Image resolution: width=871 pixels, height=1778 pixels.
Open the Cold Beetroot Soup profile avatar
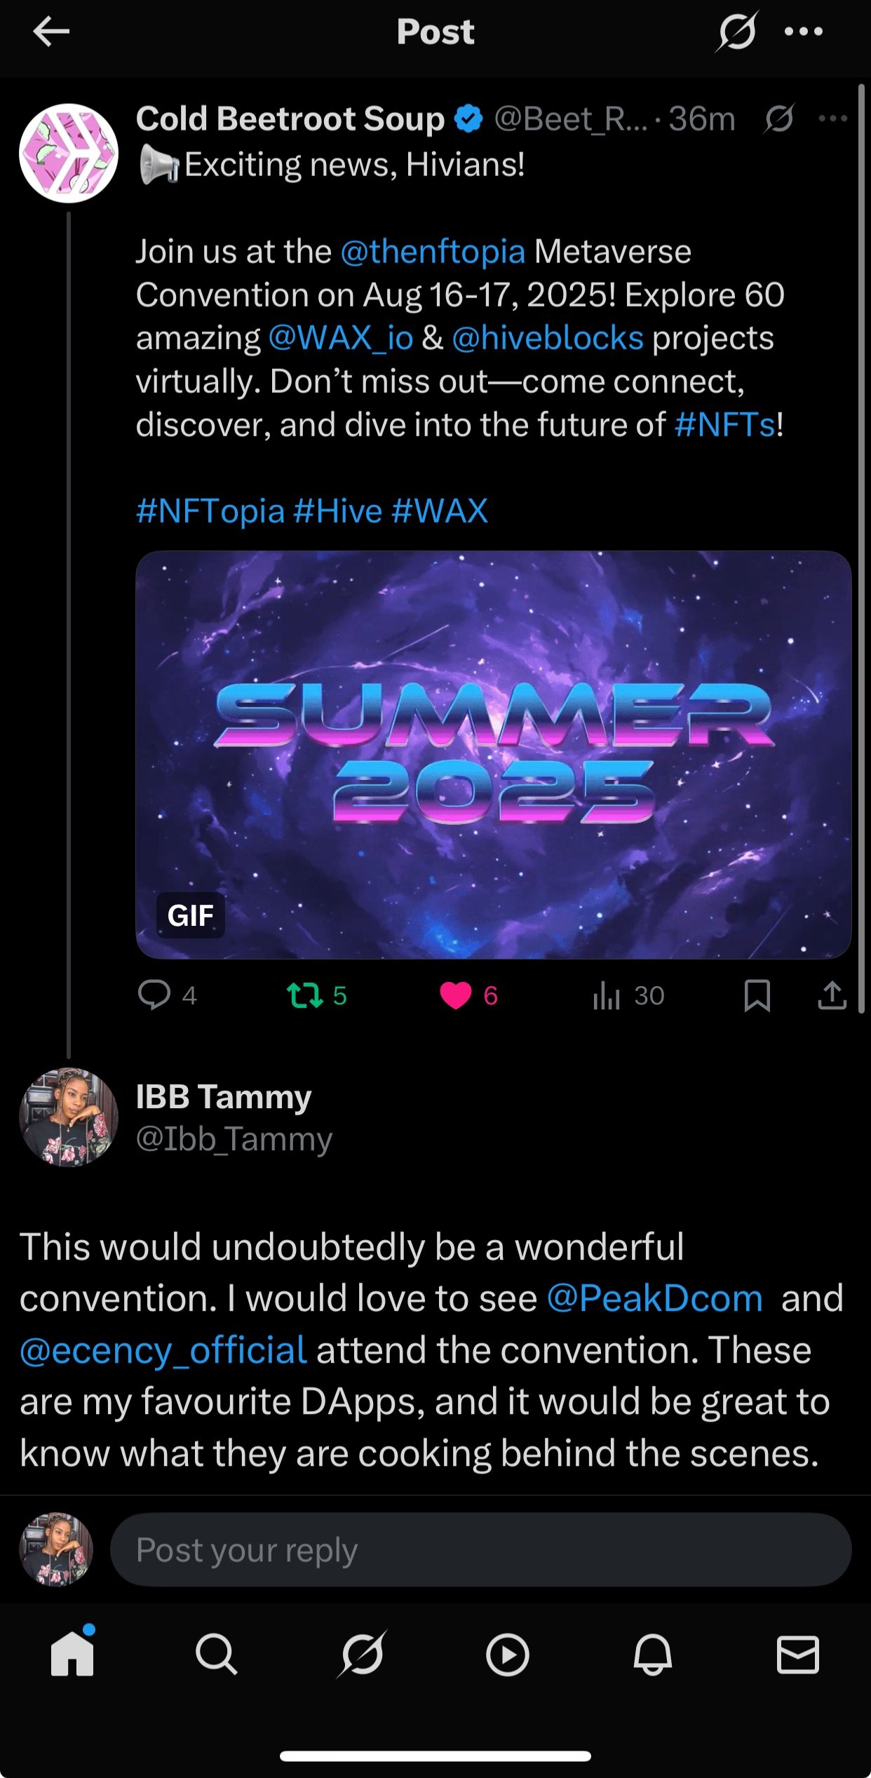tap(69, 153)
